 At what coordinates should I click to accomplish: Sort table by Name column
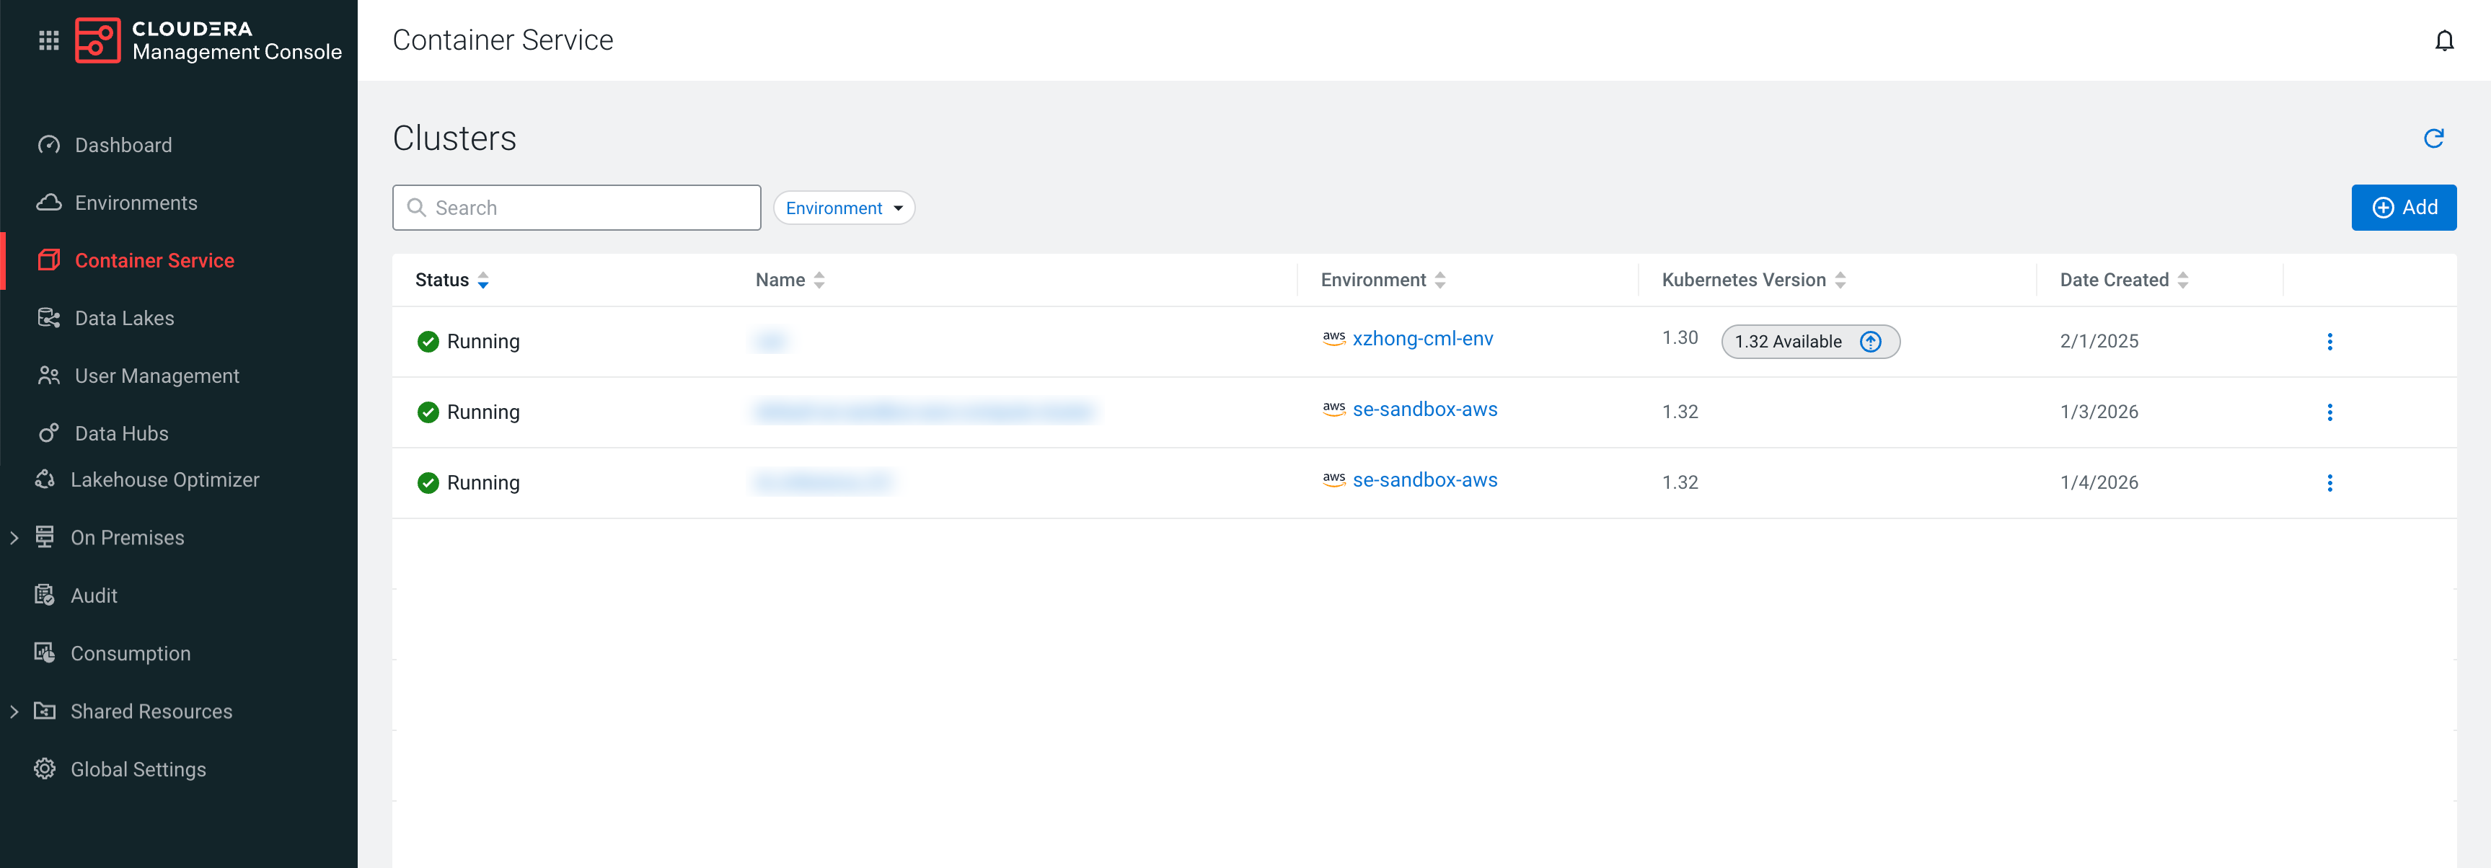coord(818,280)
